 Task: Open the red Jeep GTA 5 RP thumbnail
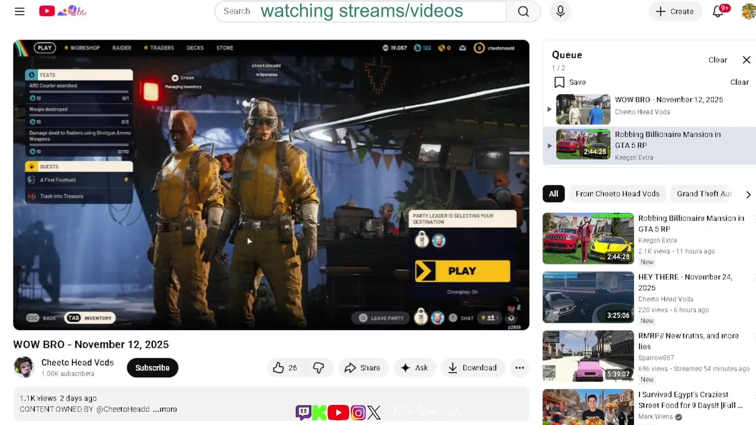(x=588, y=238)
